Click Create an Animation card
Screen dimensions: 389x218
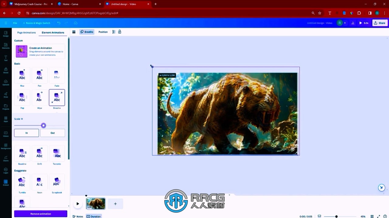(x=40, y=51)
